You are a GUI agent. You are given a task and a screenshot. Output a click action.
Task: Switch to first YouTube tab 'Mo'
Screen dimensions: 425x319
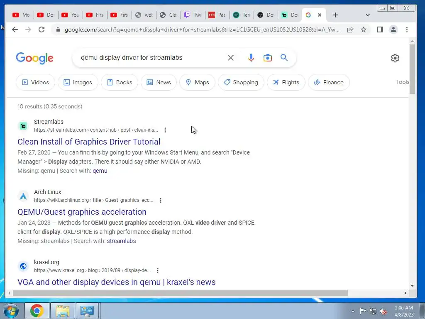coord(21,15)
